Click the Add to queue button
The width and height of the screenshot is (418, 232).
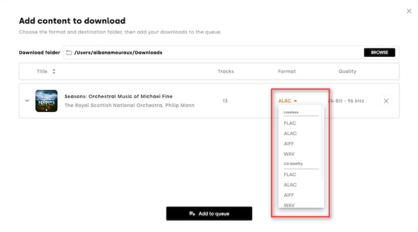click(209, 214)
